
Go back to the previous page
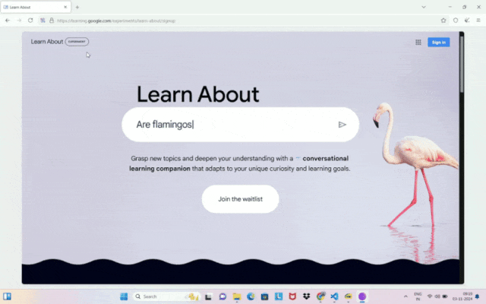[x=8, y=21]
